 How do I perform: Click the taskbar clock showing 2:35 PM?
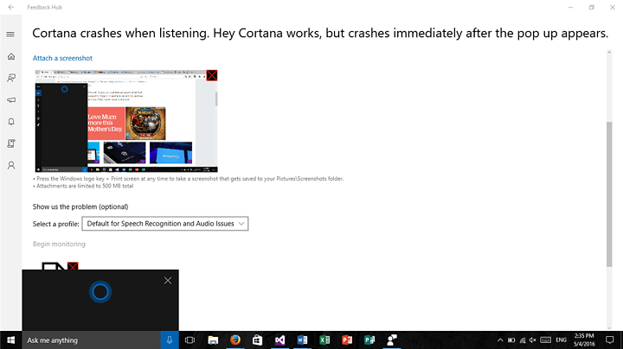point(584,340)
